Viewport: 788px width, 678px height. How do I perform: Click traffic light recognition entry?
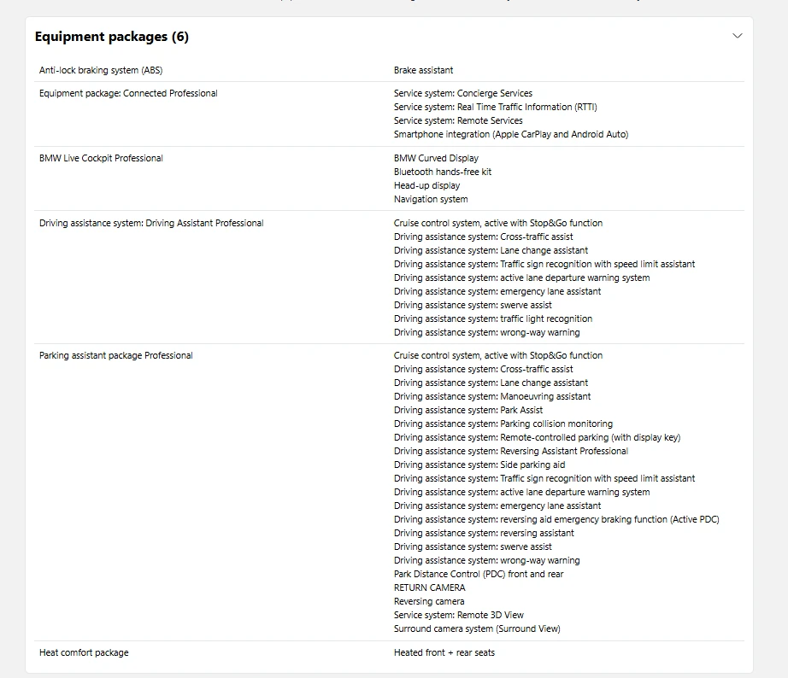pyautogui.click(x=493, y=319)
